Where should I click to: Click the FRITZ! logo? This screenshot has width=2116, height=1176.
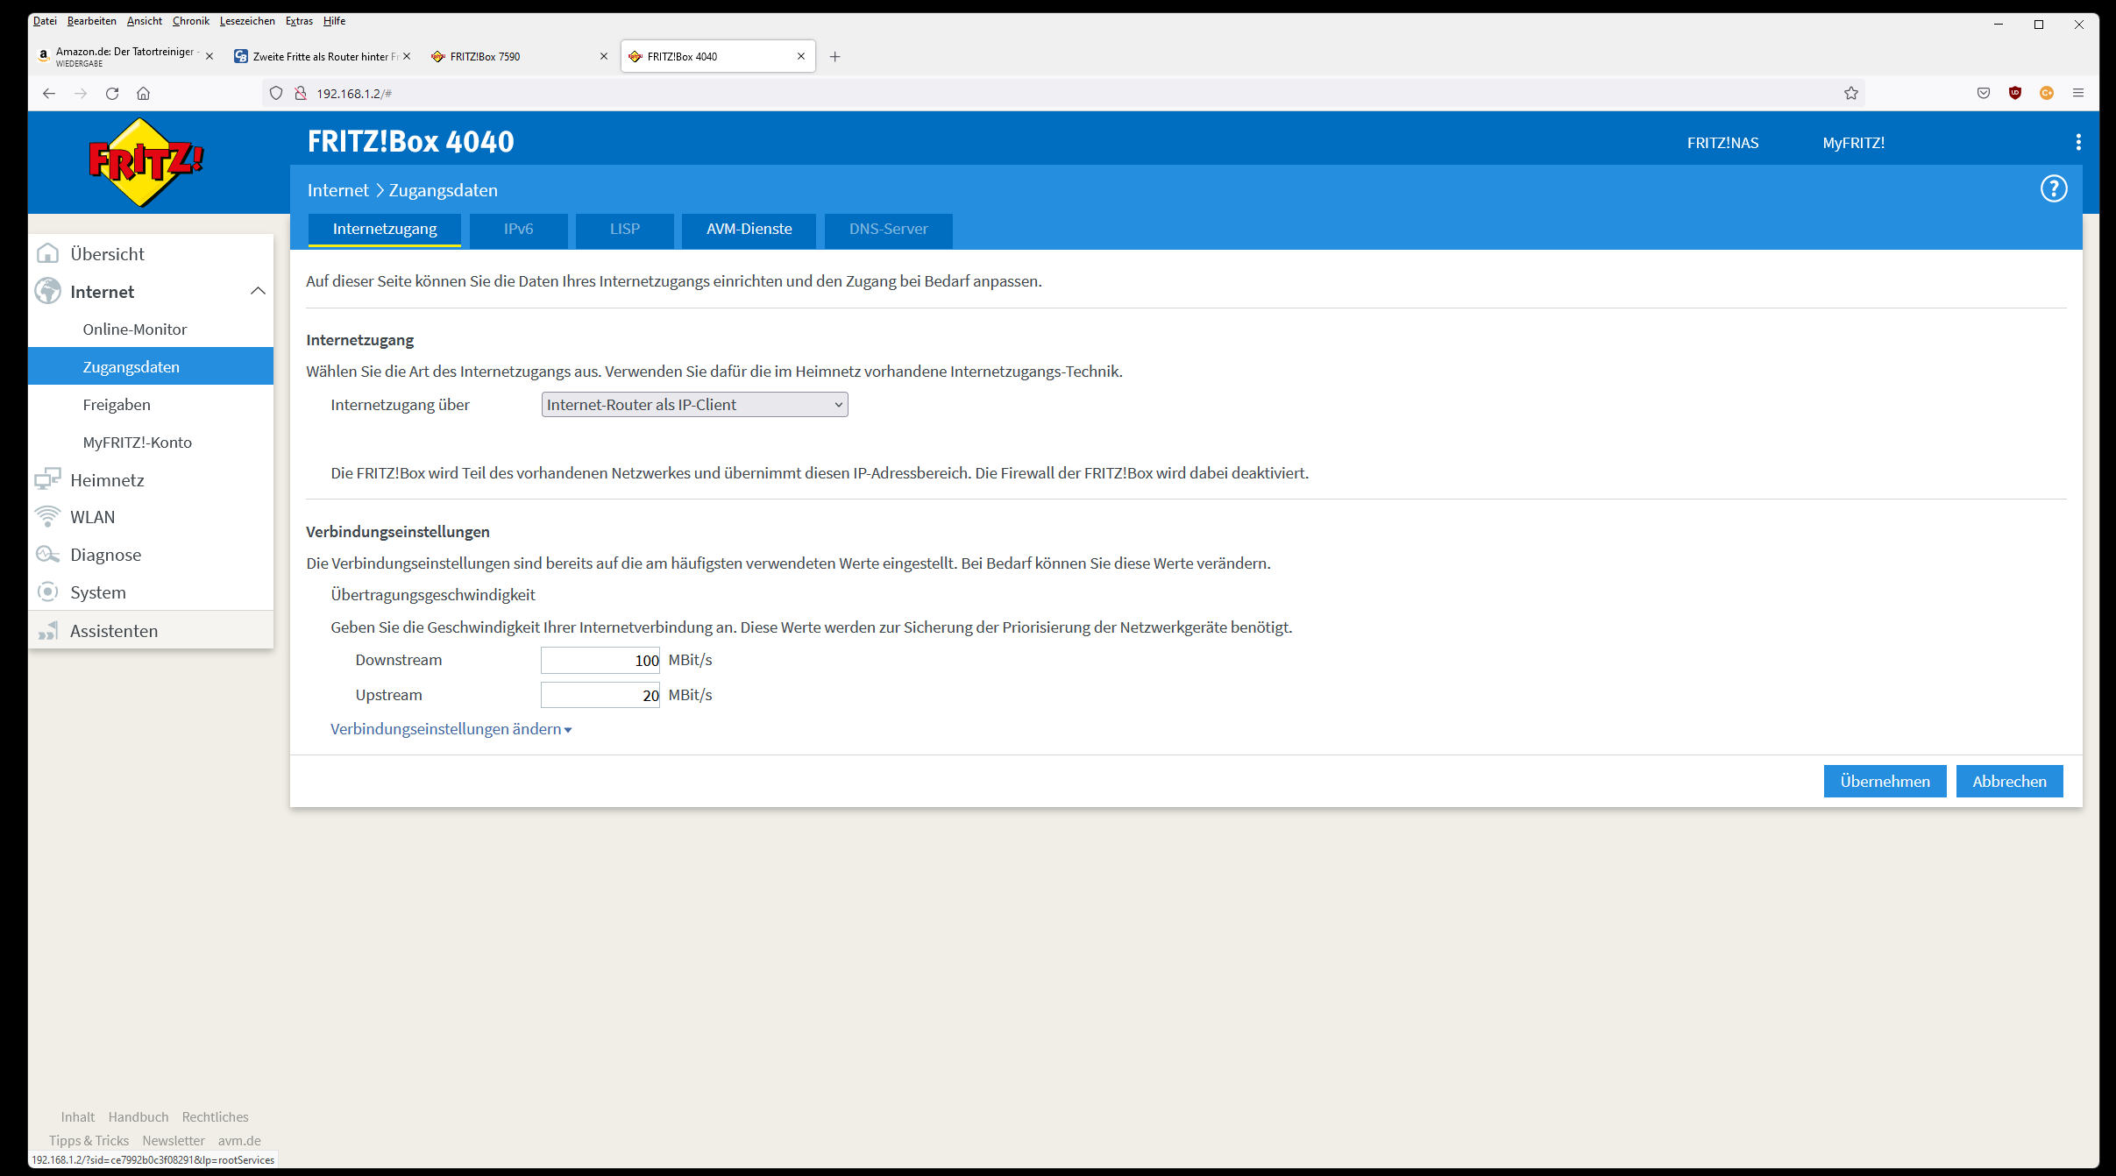[146, 162]
